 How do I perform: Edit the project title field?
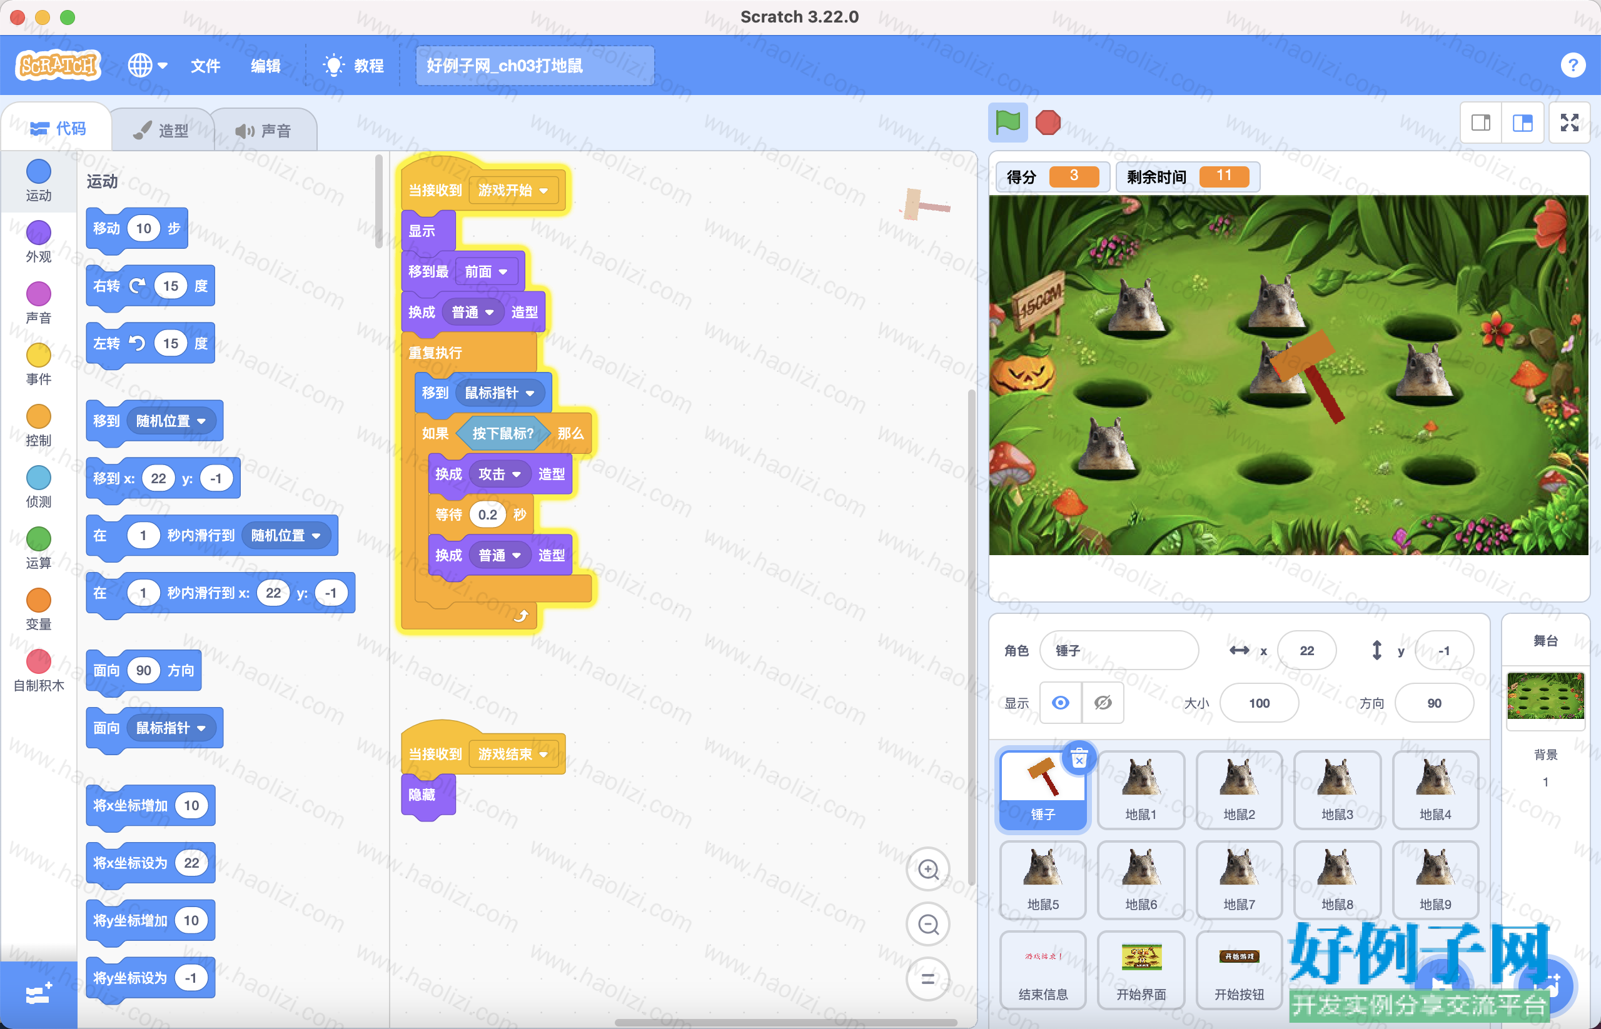[x=534, y=66]
